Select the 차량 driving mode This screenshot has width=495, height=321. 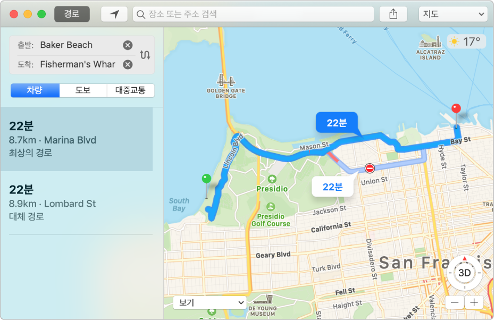click(x=35, y=90)
